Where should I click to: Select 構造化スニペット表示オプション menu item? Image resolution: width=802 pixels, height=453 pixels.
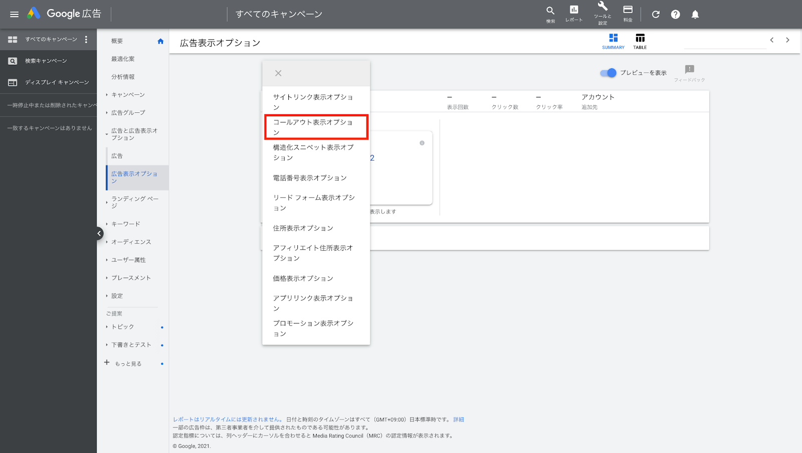tap(316, 153)
